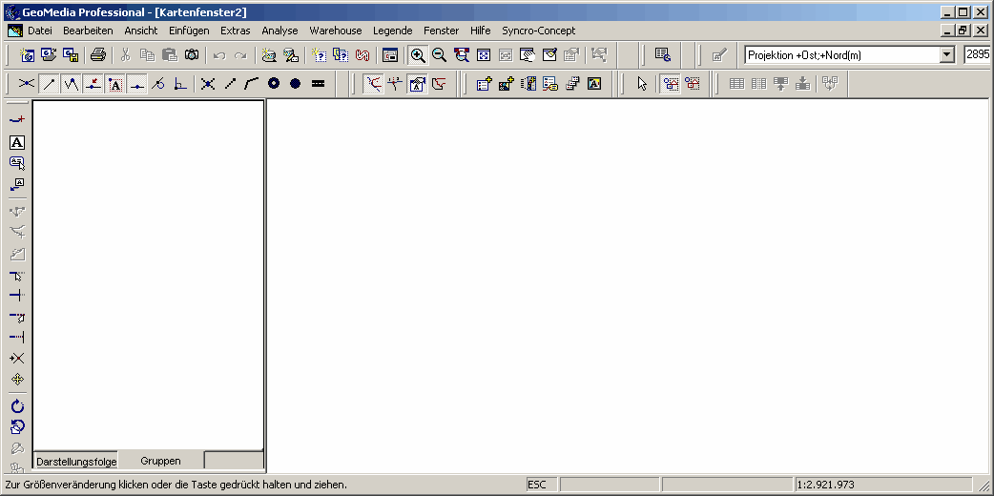Open the Projektion +Ost;+Nord(m) dropdown

[946, 55]
